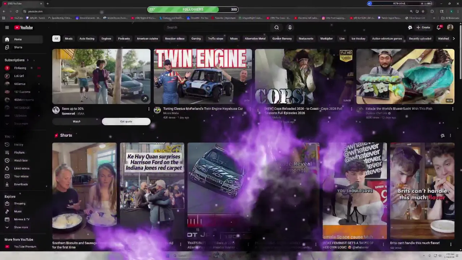Image resolution: width=462 pixels, height=260 pixels.
Task: Open the account avatar menu
Action: click(x=450, y=27)
